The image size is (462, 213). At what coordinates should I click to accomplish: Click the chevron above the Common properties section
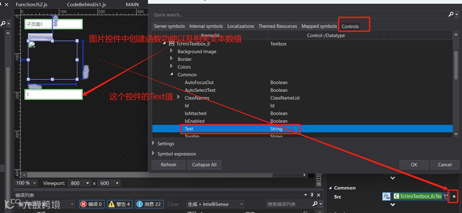click(393, 178)
